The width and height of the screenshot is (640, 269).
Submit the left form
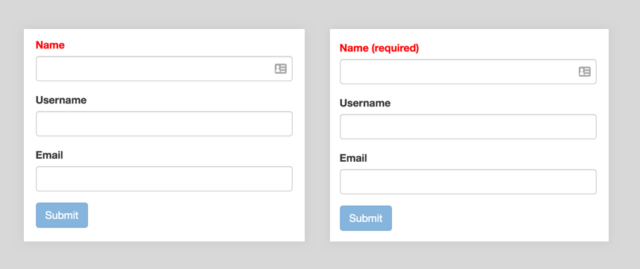click(62, 215)
